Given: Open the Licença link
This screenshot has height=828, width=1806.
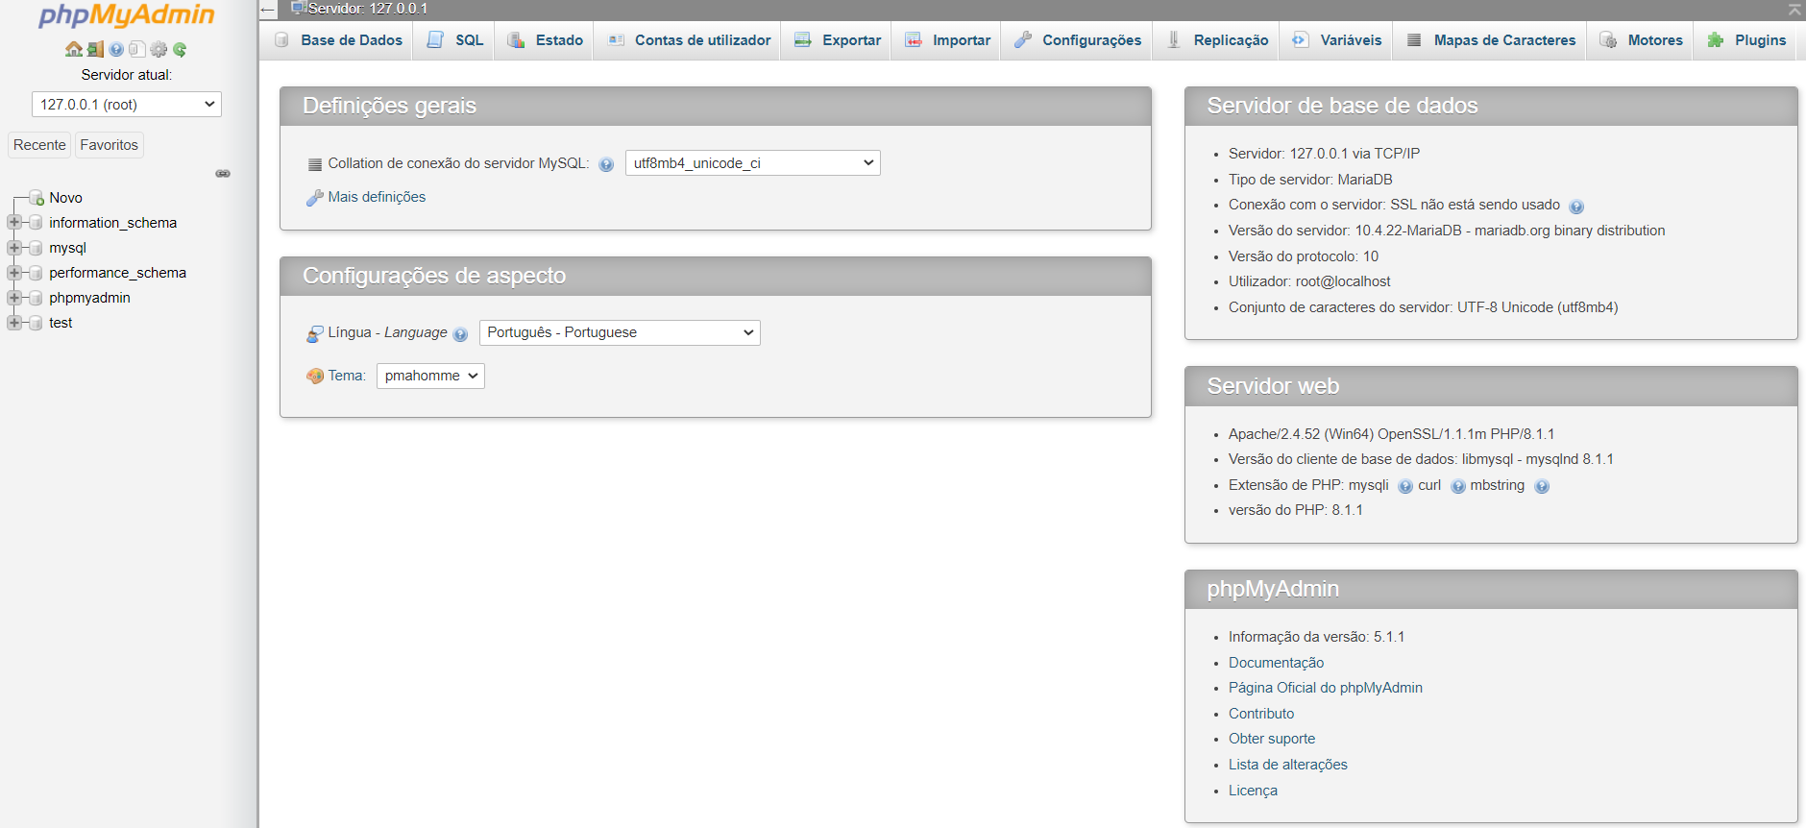Looking at the screenshot, I should [x=1253, y=791].
